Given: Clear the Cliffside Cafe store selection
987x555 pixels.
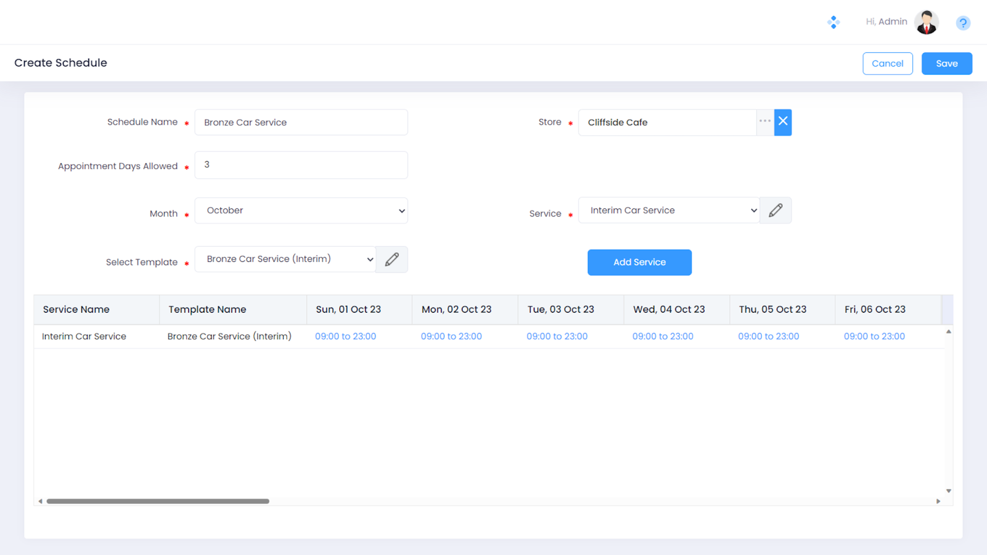Looking at the screenshot, I should coord(783,122).
